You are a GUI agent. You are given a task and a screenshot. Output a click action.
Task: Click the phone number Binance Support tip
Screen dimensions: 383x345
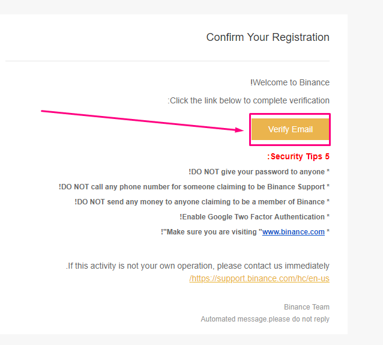point(194,187)
